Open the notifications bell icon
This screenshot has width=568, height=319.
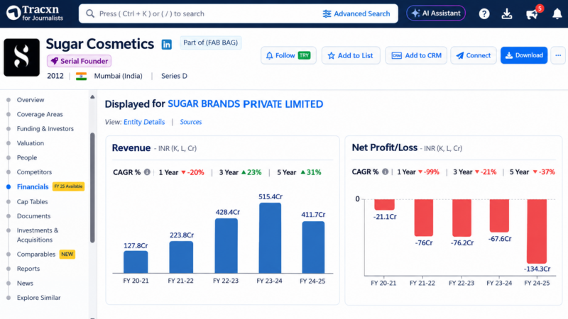(557, 13)
